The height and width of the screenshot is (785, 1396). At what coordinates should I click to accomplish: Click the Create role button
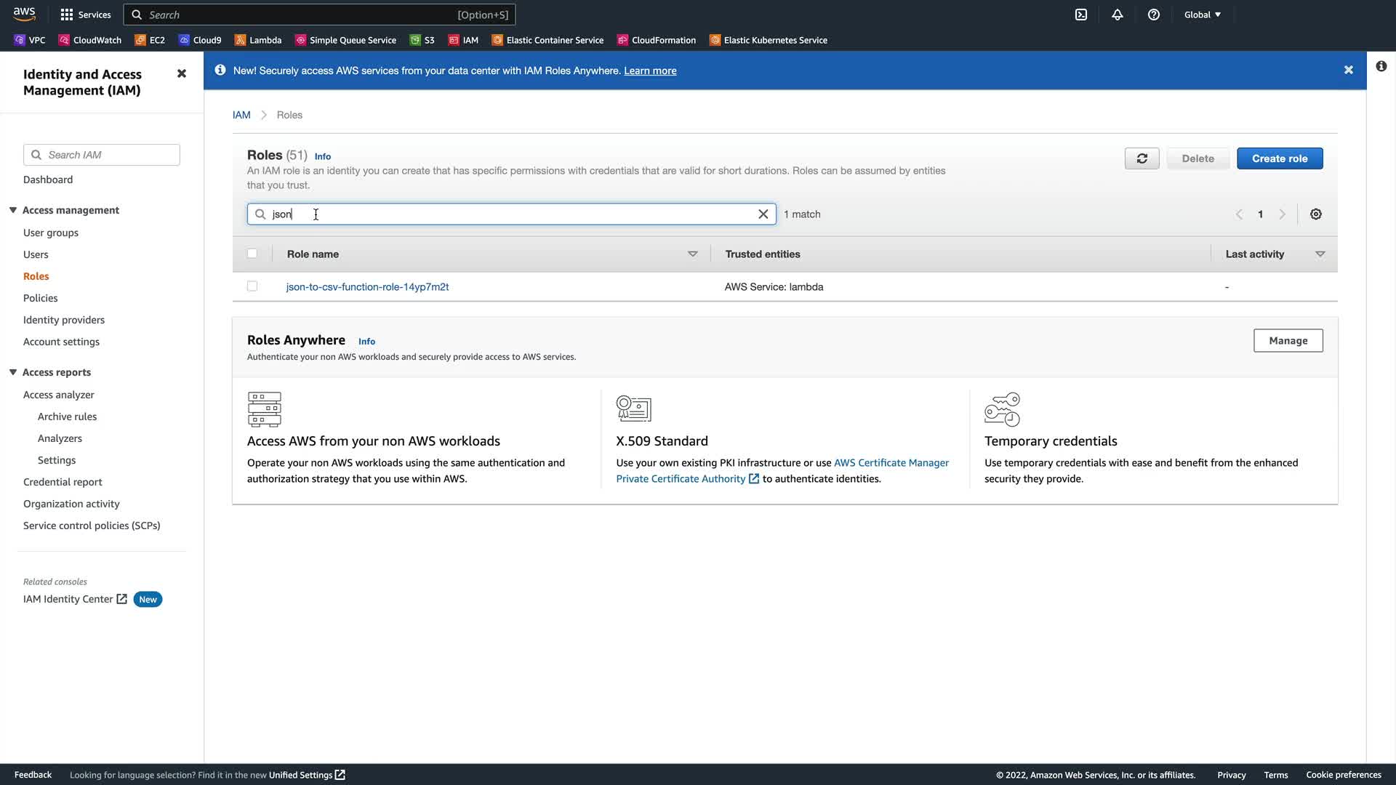click(x=1279, y=158)
